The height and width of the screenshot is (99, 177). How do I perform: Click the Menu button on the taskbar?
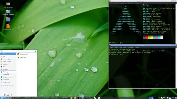coord(4,98)
